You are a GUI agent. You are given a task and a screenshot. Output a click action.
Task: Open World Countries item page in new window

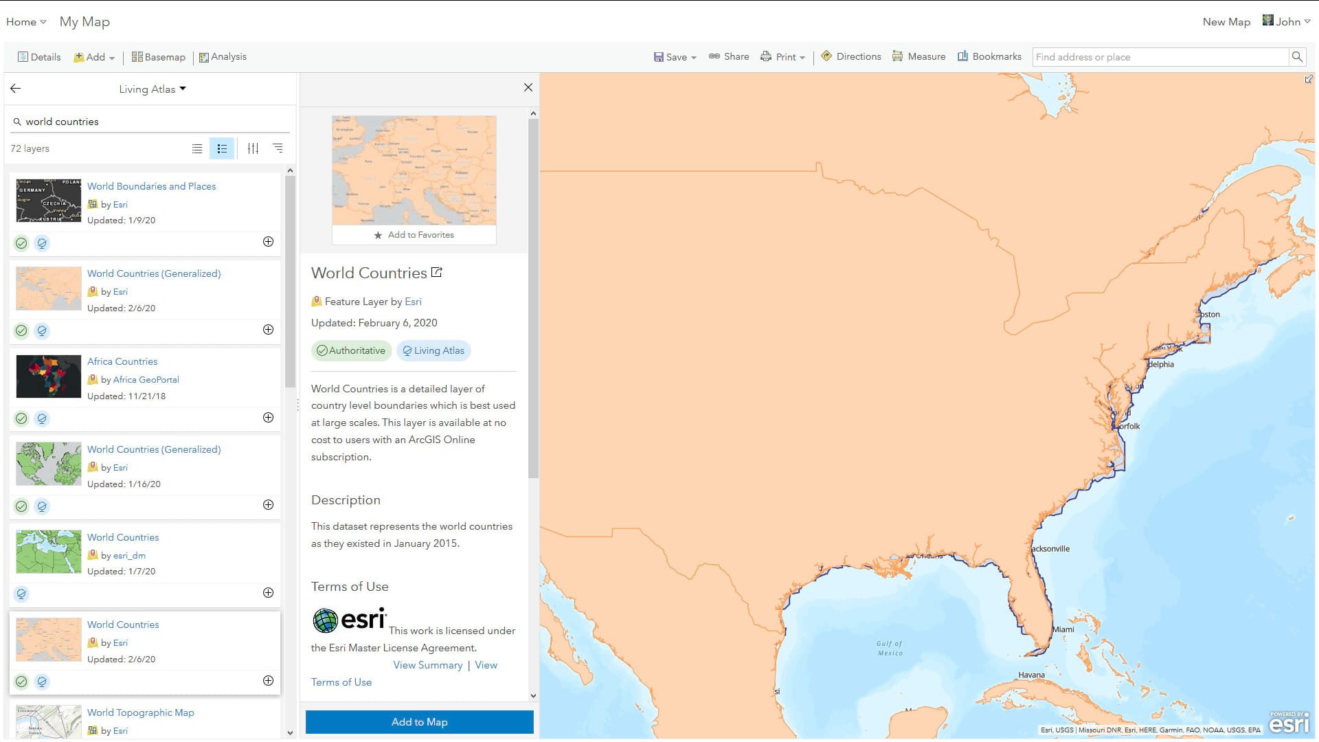(437, 273)
